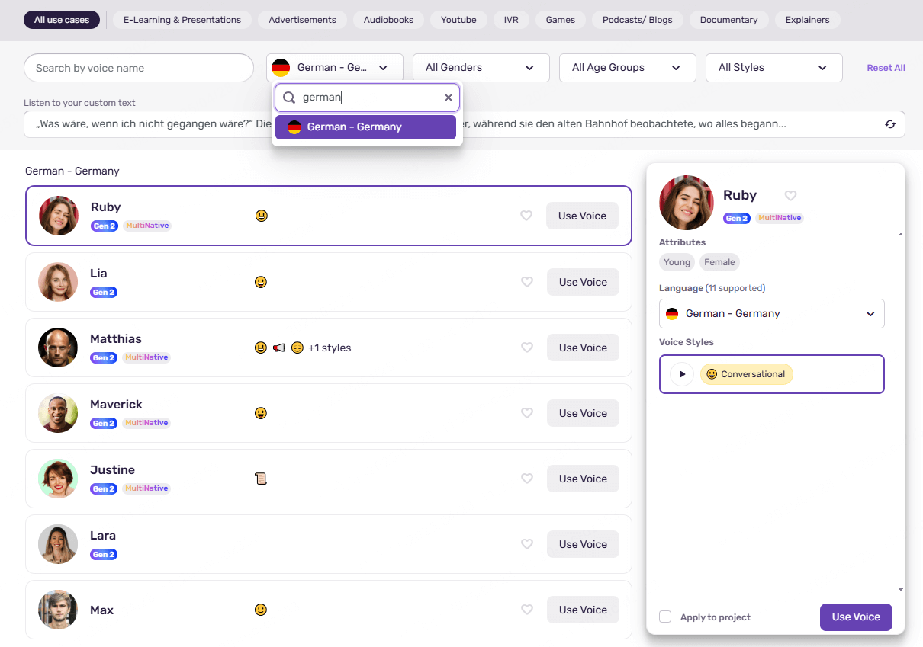
Task: Open the All Genders dropdown
Action: point(481,68)
